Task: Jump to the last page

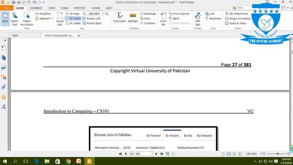Action: tap(162, 154)
